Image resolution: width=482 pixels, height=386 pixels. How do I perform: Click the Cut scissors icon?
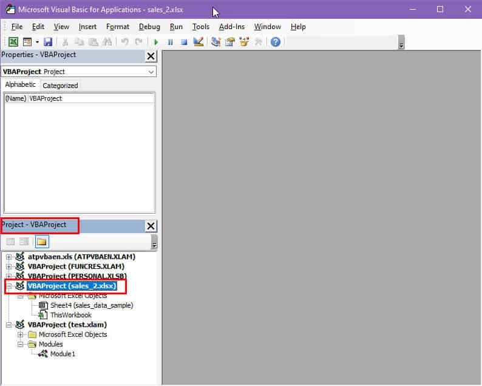coord(65,42)
